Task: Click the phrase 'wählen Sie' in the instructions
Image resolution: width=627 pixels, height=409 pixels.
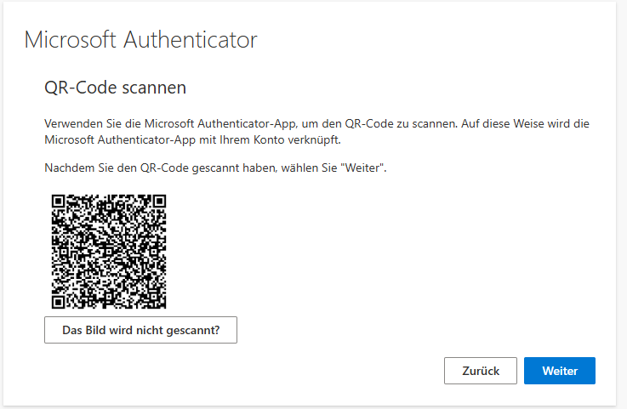Action: click(309, 168)
